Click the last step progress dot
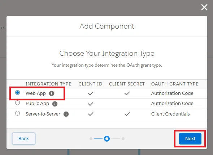 (x=123, y=139)
